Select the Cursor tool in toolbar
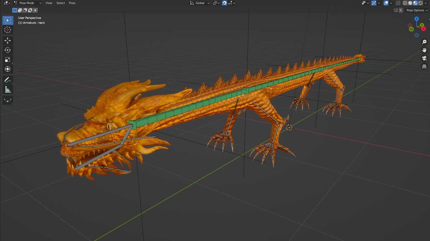 [8, 30]
